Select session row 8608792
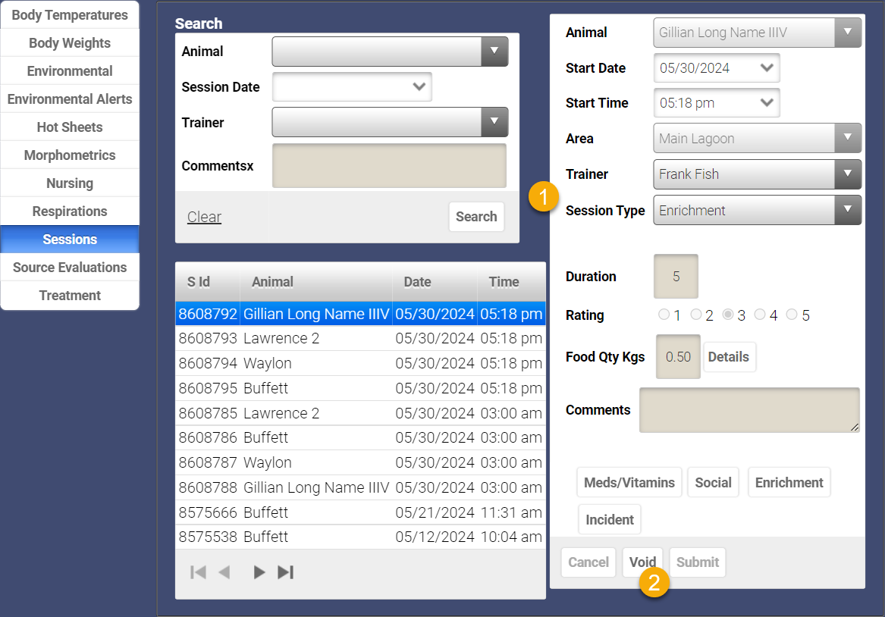 click(361, 314)
